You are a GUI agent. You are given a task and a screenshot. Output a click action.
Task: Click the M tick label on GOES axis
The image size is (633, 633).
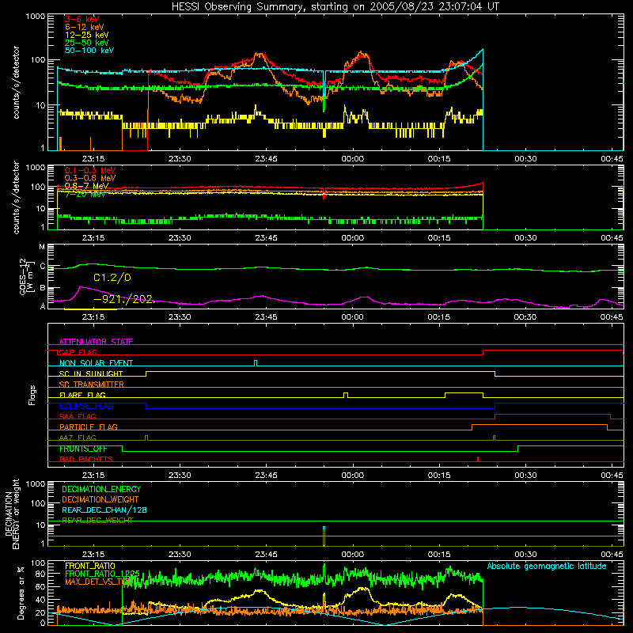[42, 247]
